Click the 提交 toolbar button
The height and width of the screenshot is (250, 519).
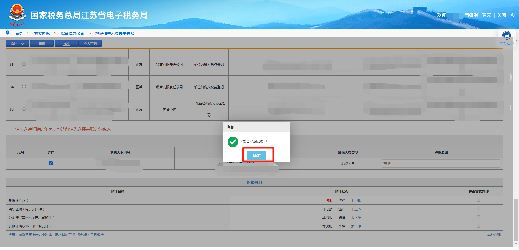66,43
